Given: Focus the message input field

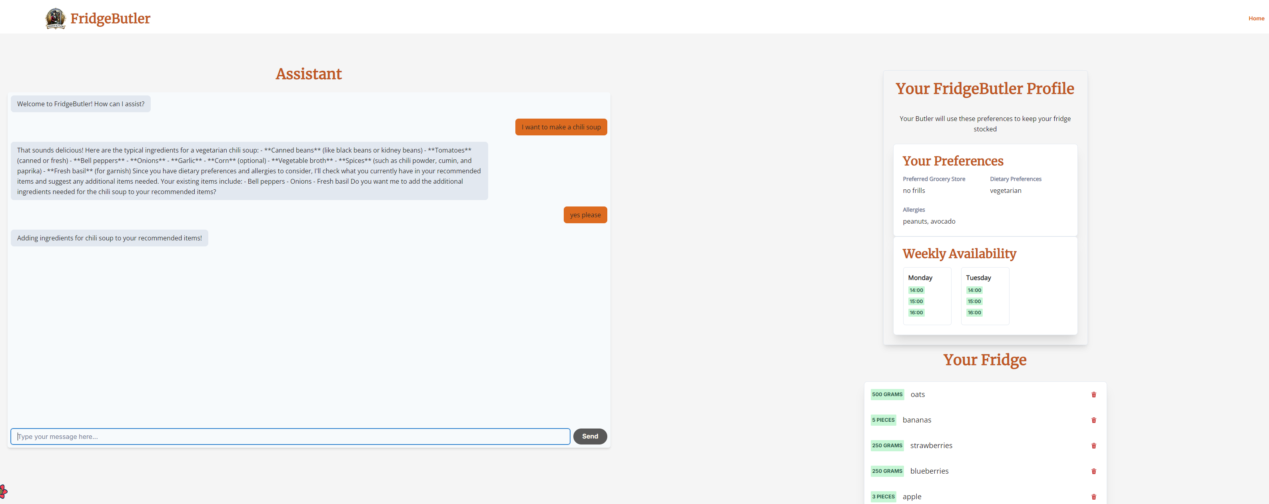Looking at the screenshot, I should click(x=290, y=436).
